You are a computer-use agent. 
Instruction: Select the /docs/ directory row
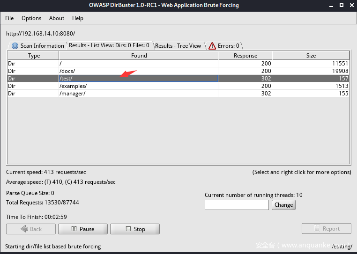(178, 71)
